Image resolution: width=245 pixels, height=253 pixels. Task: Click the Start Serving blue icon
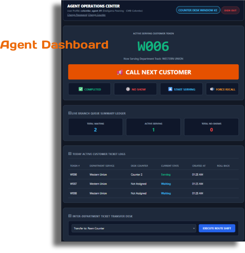[x=170, y=89]
